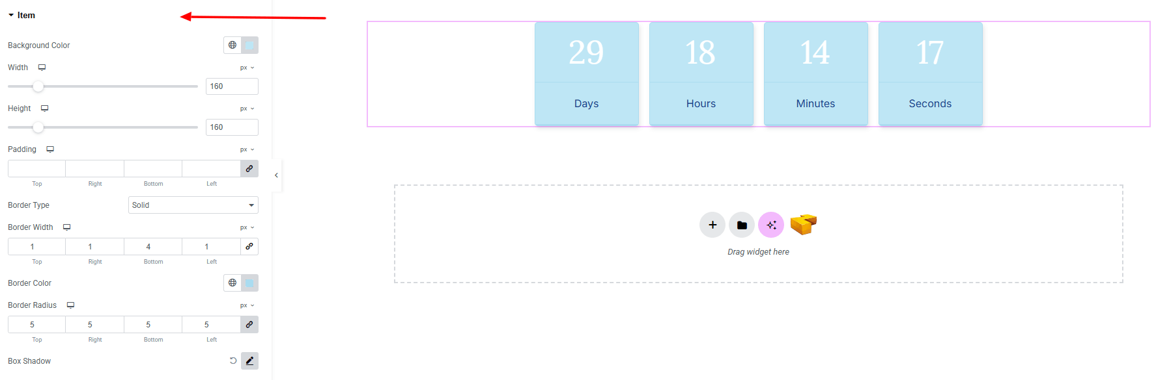This screenshot has width=1169, height=380.
Task: Open the template library folder button
Action: [x=742, y=225]
